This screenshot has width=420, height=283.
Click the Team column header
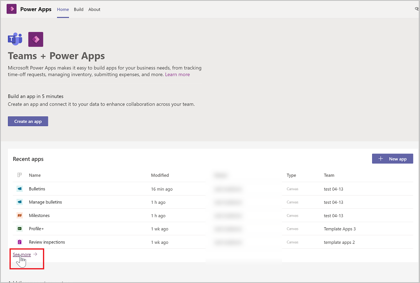329,175
